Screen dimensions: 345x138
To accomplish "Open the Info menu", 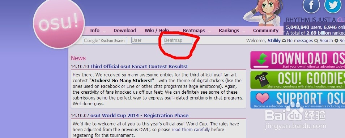I will coord(95,31).
